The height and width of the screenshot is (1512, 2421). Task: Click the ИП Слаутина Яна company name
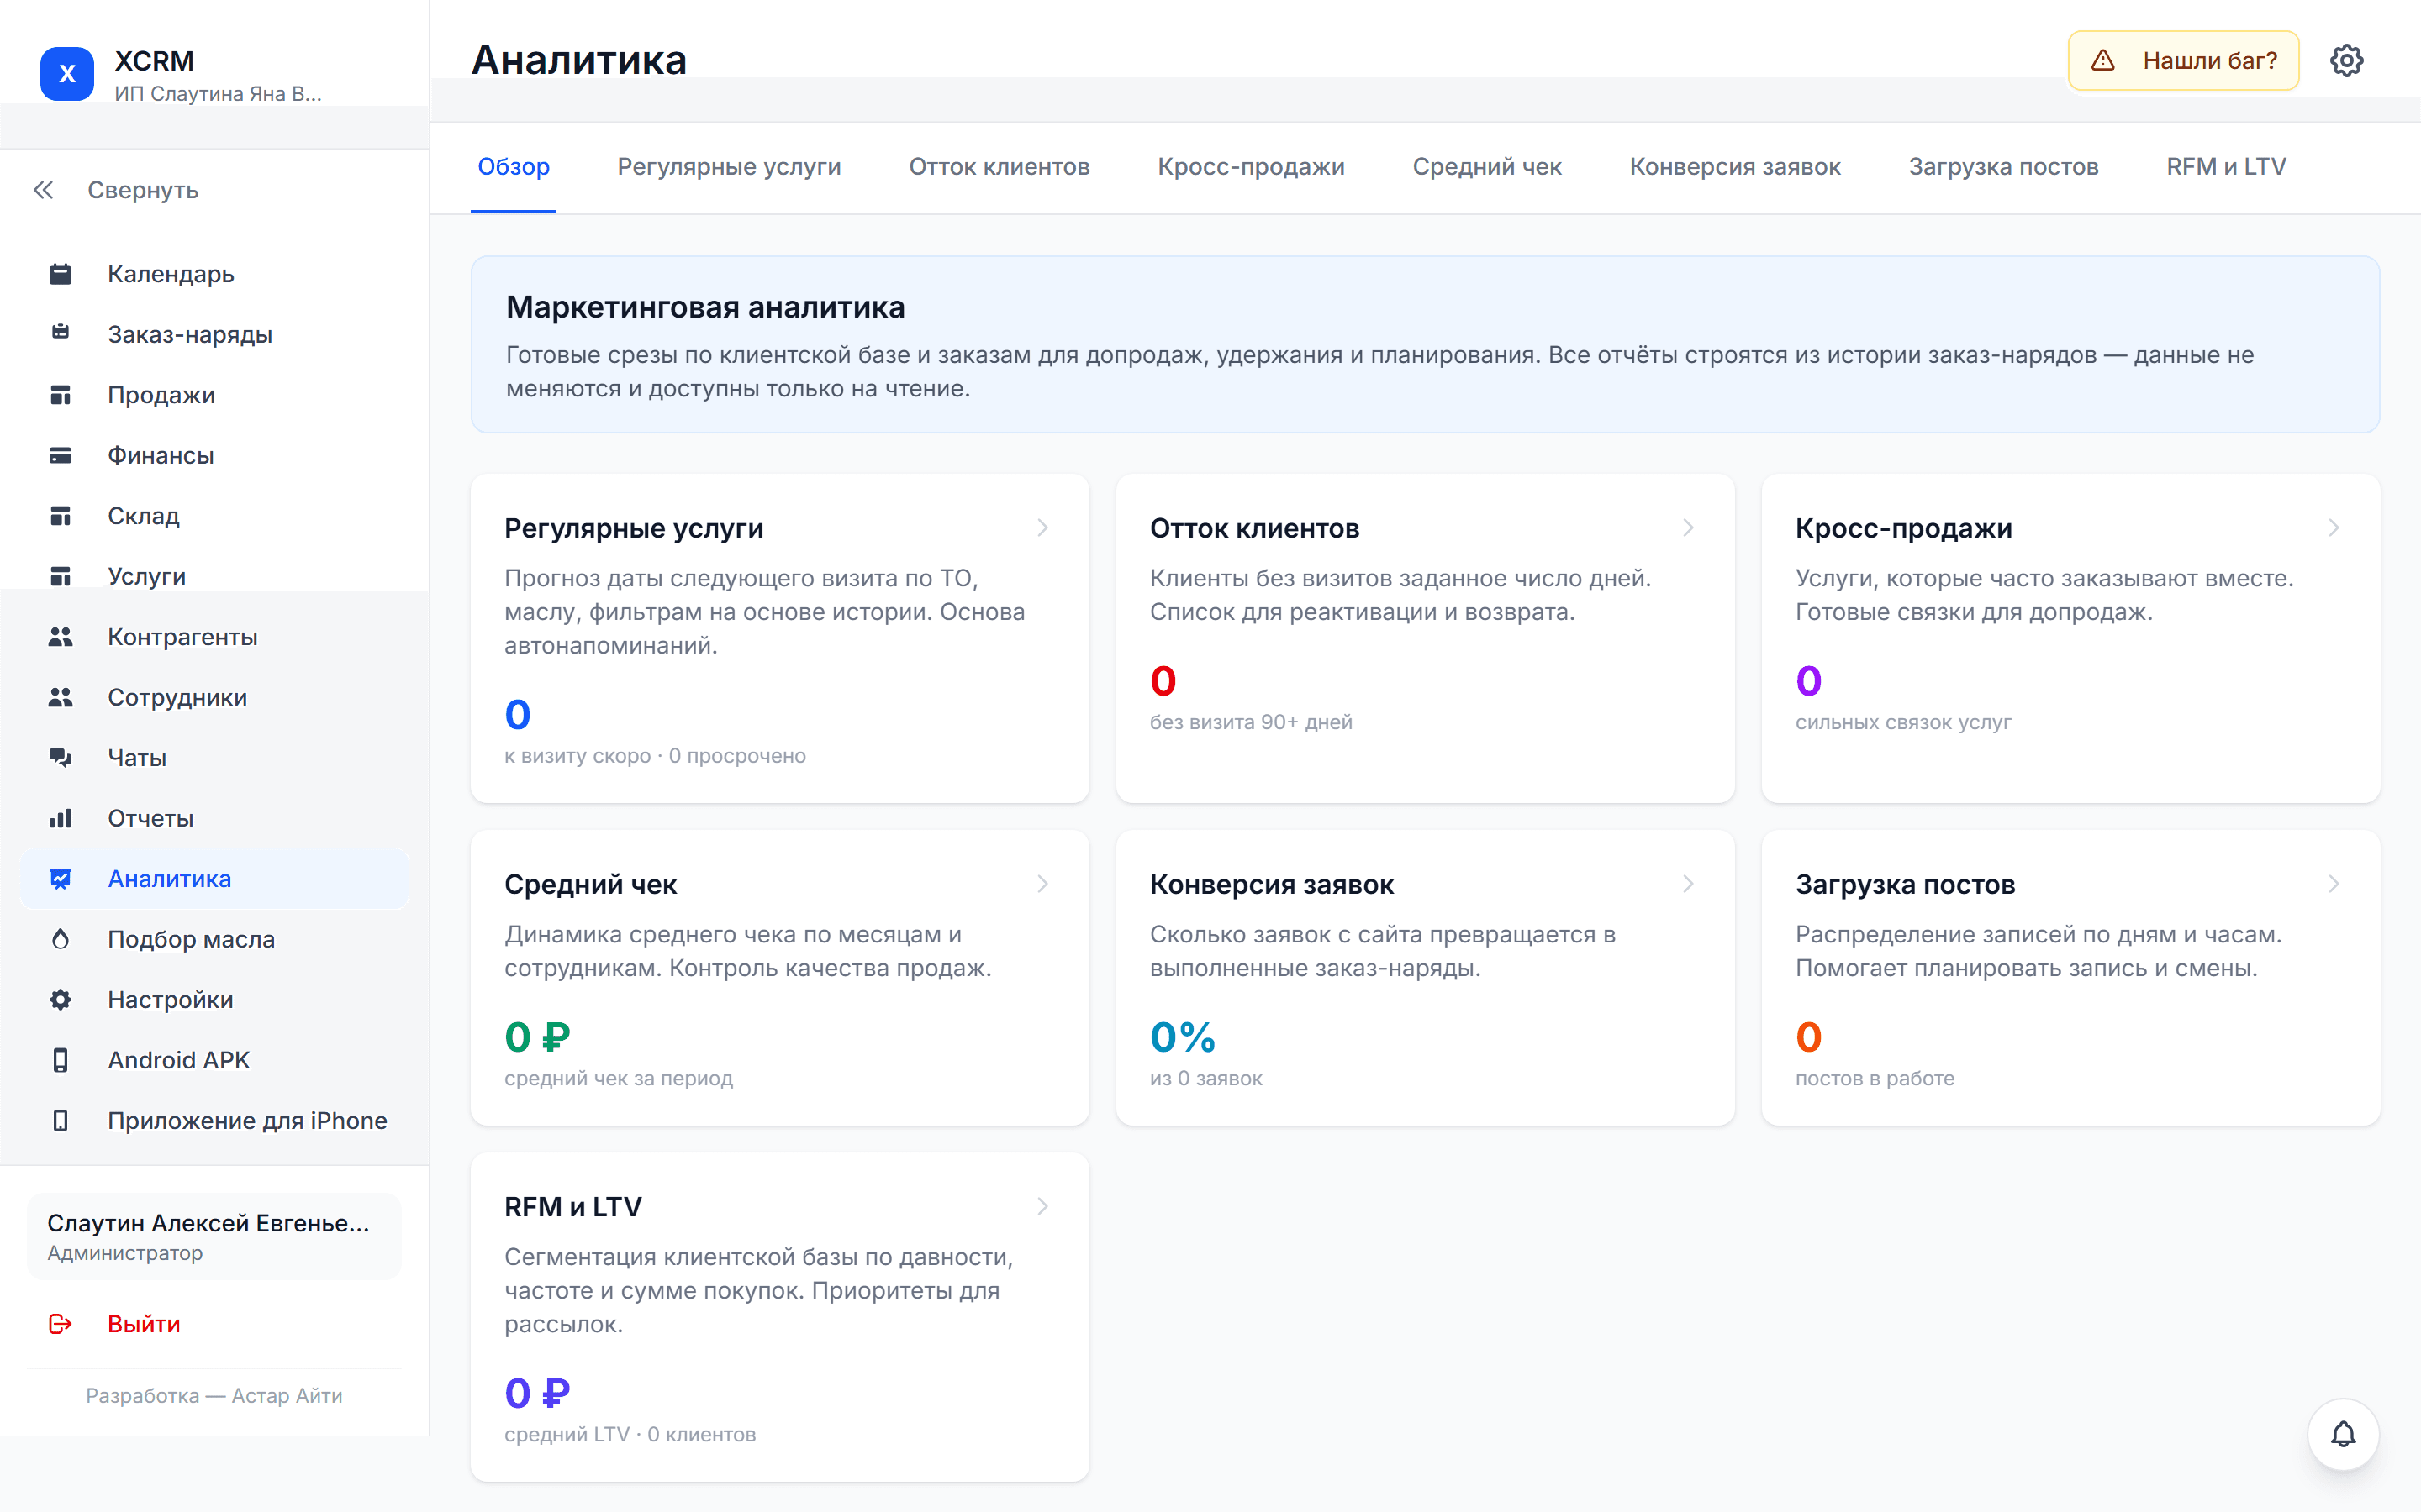point(218,94)
